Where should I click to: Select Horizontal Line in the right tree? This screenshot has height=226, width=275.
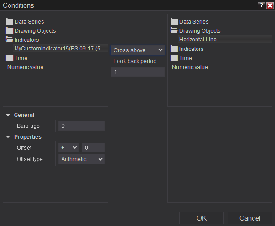[x=198, y=40]
